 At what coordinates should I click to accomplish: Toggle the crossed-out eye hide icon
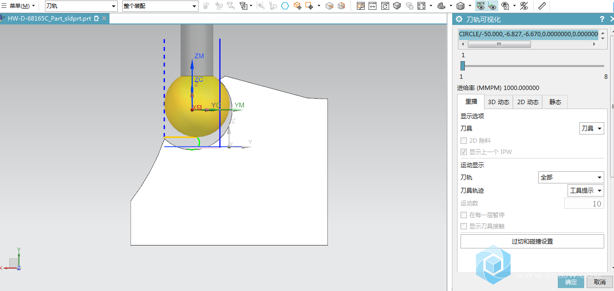coord(524,6)
